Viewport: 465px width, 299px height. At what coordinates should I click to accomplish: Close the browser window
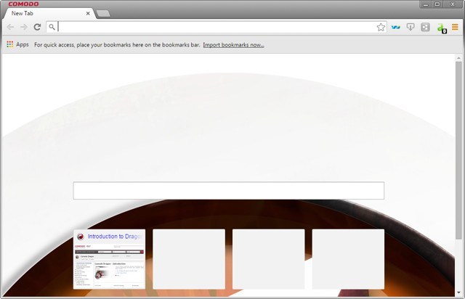(453, 4)
